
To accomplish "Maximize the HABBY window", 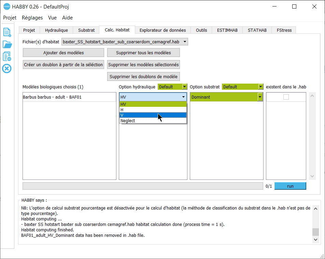I will (x=294, y=6).
